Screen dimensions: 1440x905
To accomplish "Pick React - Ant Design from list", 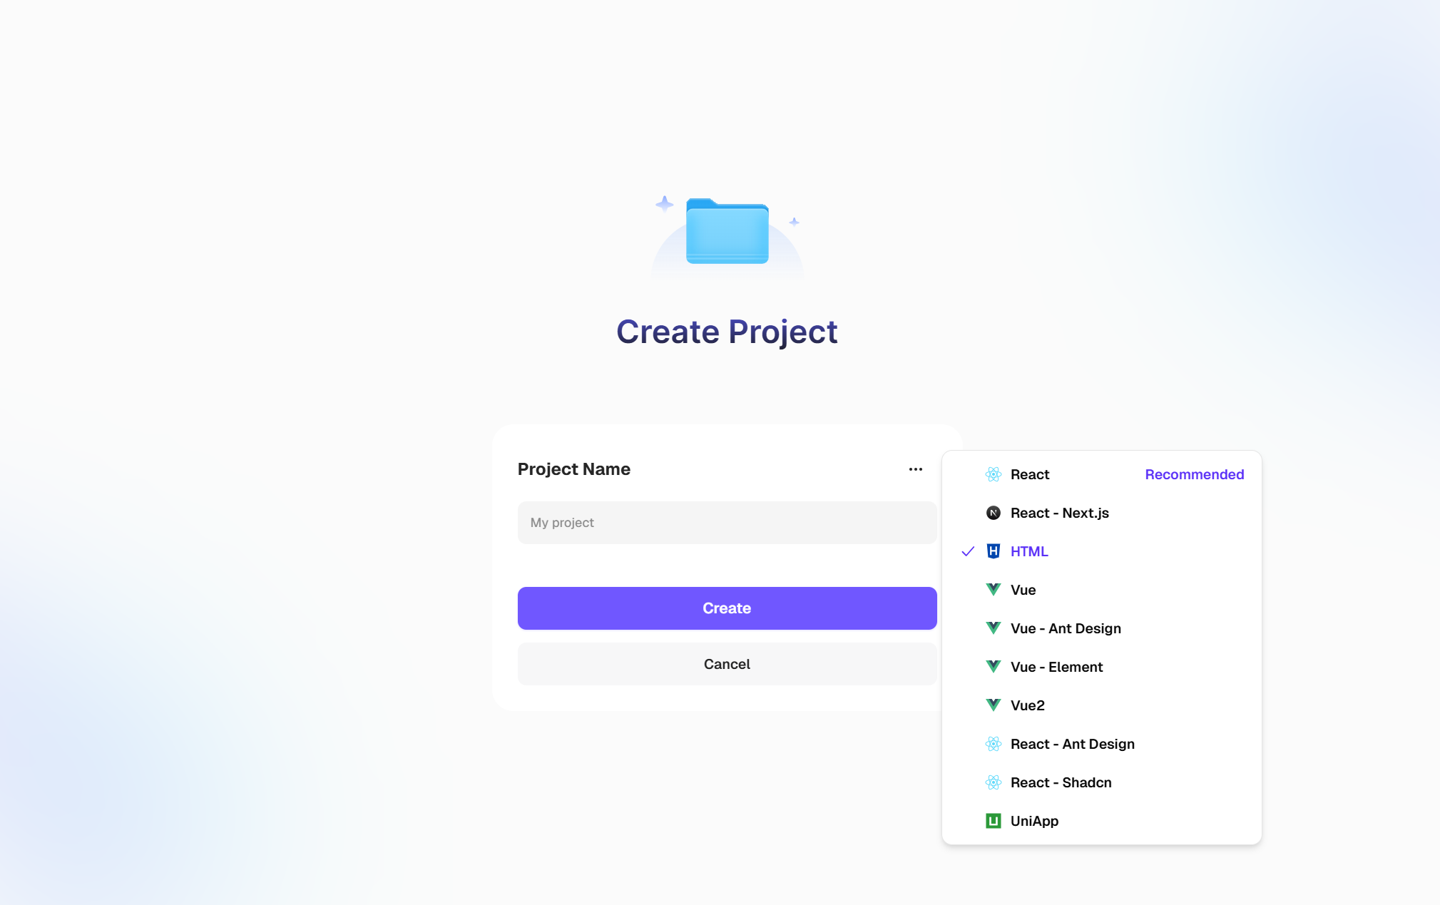I will point(1072,744).
